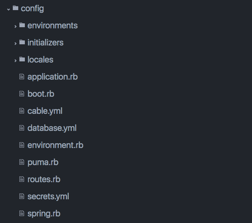Open the environment.rb file
Image resolution: width=252 pixels, height=223 pixels.
[x=56, y=145]
